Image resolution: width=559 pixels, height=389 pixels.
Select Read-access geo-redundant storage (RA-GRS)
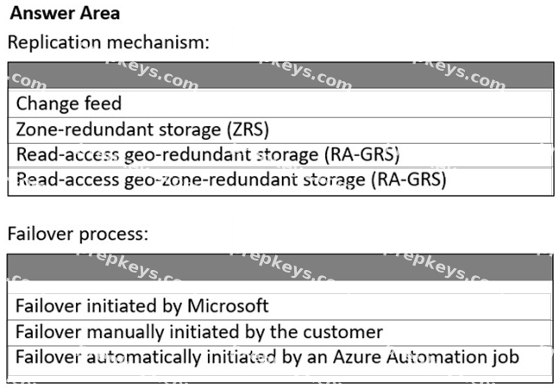281,155
